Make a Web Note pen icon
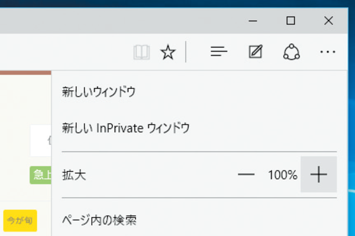Image resolution: width=355 pixels, height=236 pixels. coord(256,51)
